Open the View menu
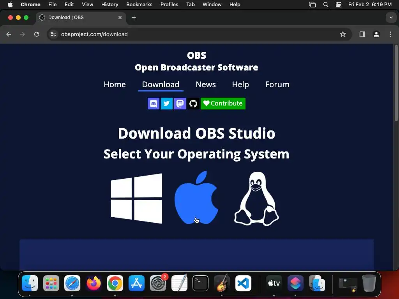399x299 pixels. pyautogui.click(x=88, y=5)
